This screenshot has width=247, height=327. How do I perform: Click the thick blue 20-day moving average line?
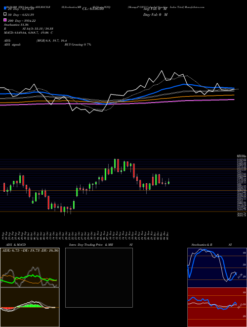[117, 94]
